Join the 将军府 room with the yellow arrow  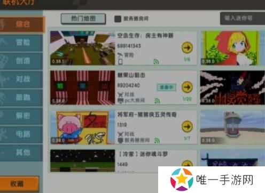pyautogui.click(x=187, y=126)
